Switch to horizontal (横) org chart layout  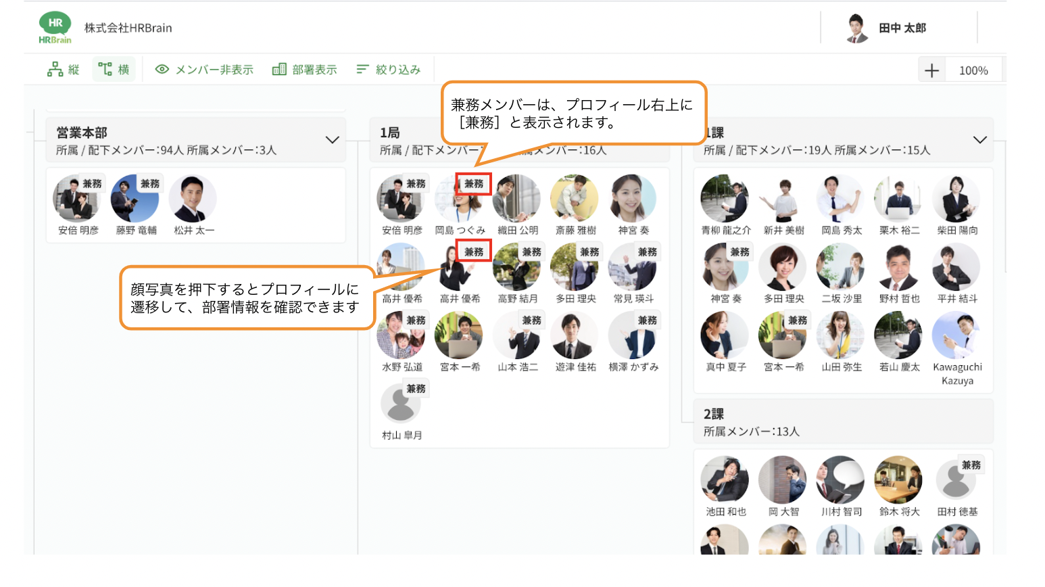tap(114, 70)
